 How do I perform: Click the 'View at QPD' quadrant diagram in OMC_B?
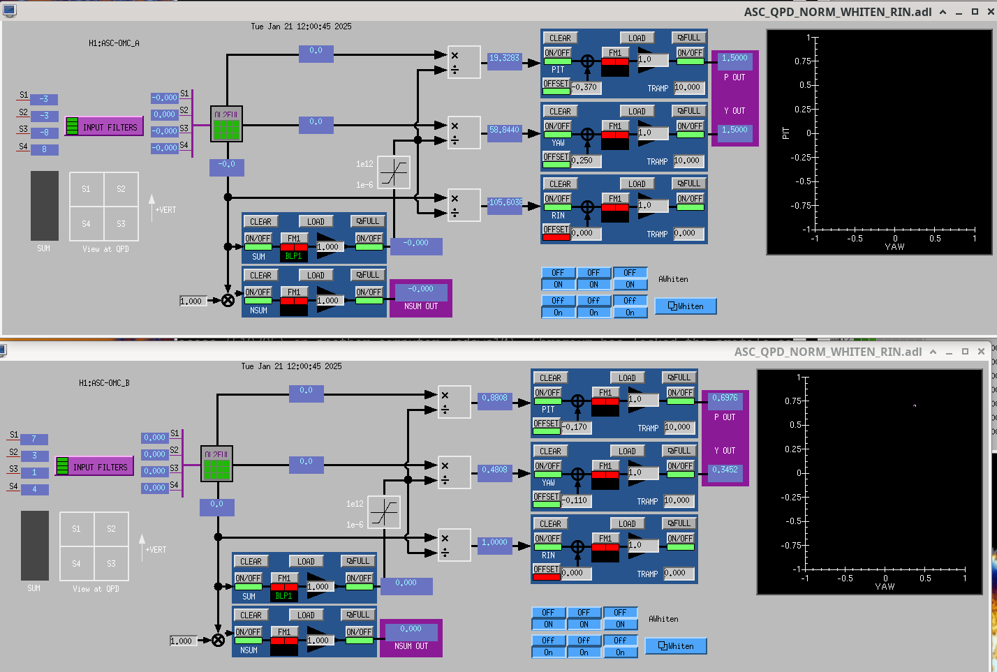(x=94, y=546)
